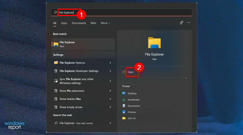This screenshot has height=135, width=243.
Task: Click the Downloads arrow icon
Action: (x=124, y=100)
